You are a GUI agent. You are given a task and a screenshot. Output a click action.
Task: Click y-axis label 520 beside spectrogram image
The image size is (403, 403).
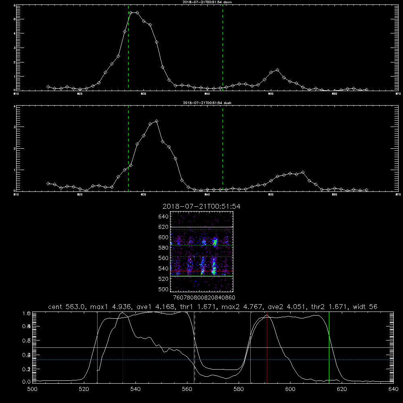tap(164, 279)
